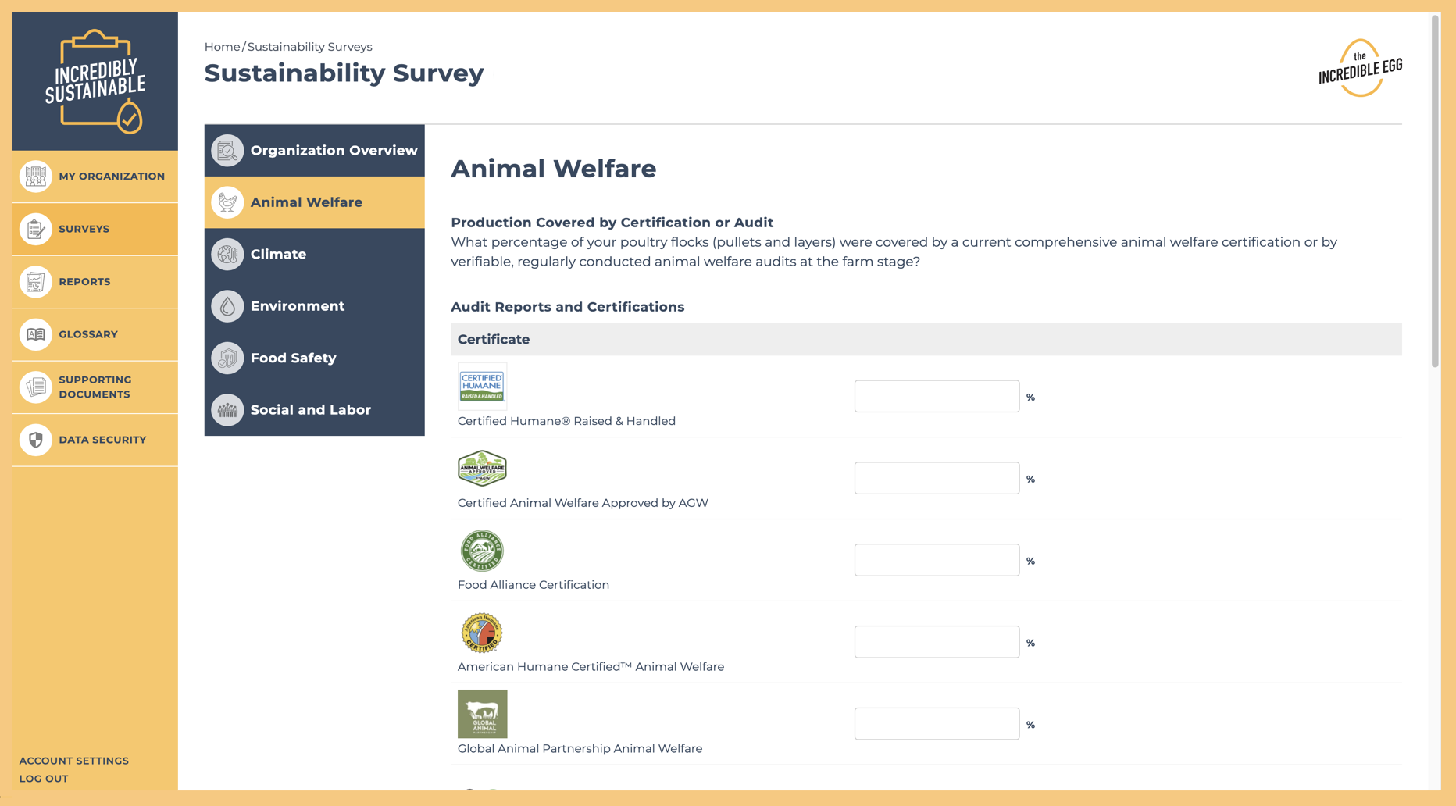Click the My Organization sidebar icon

tap(36, 177)
